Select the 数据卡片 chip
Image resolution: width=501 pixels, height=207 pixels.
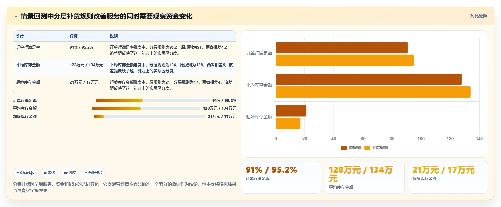[94, 173]
